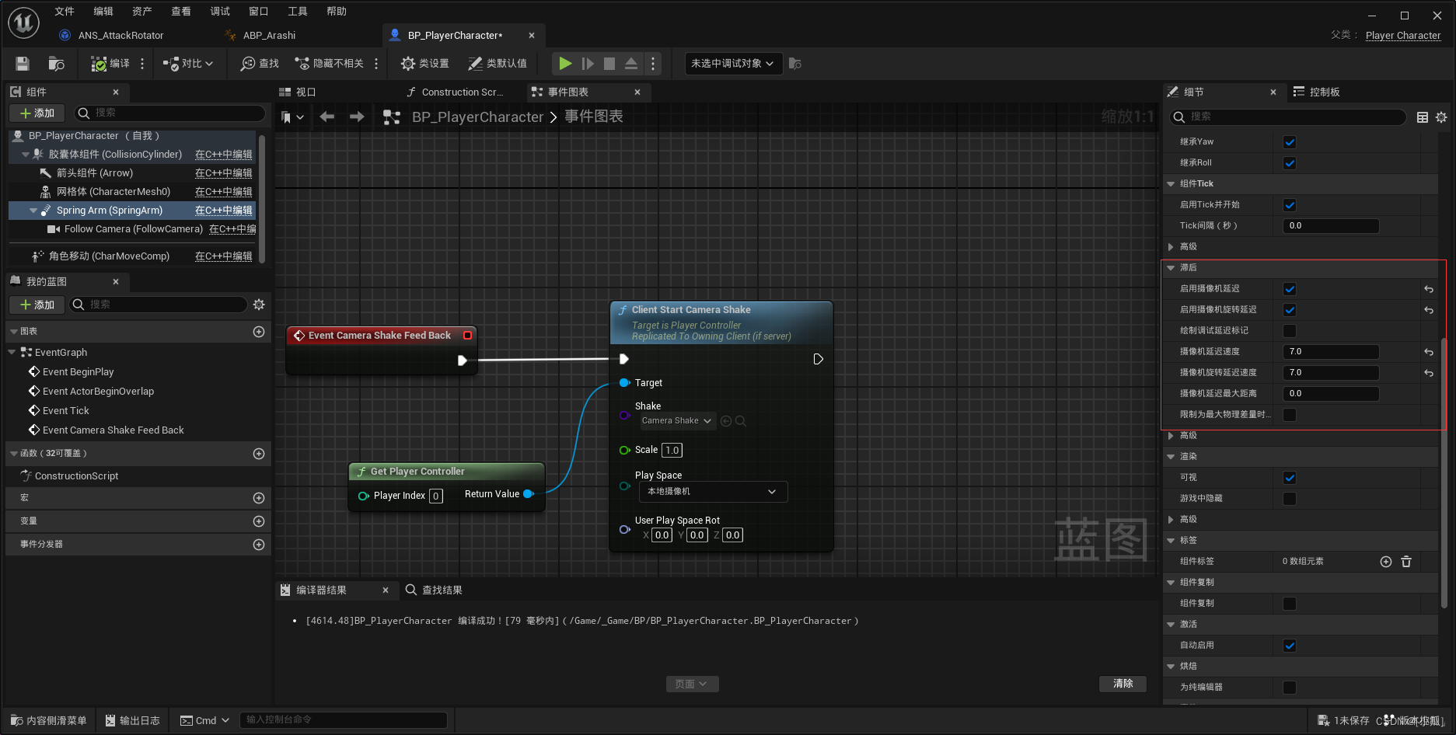Navigate forward in graph history
Image resolution: width=1456 pixels, height=735 pixels.
point(357,117)
